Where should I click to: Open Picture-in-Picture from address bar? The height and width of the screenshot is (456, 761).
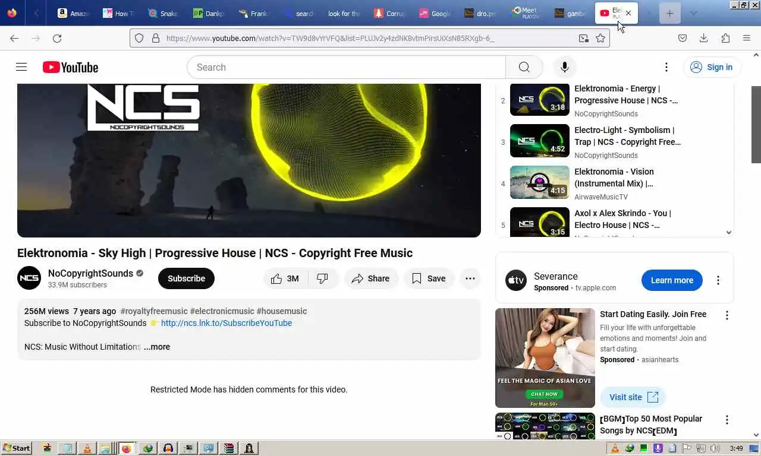click(584, 38)
